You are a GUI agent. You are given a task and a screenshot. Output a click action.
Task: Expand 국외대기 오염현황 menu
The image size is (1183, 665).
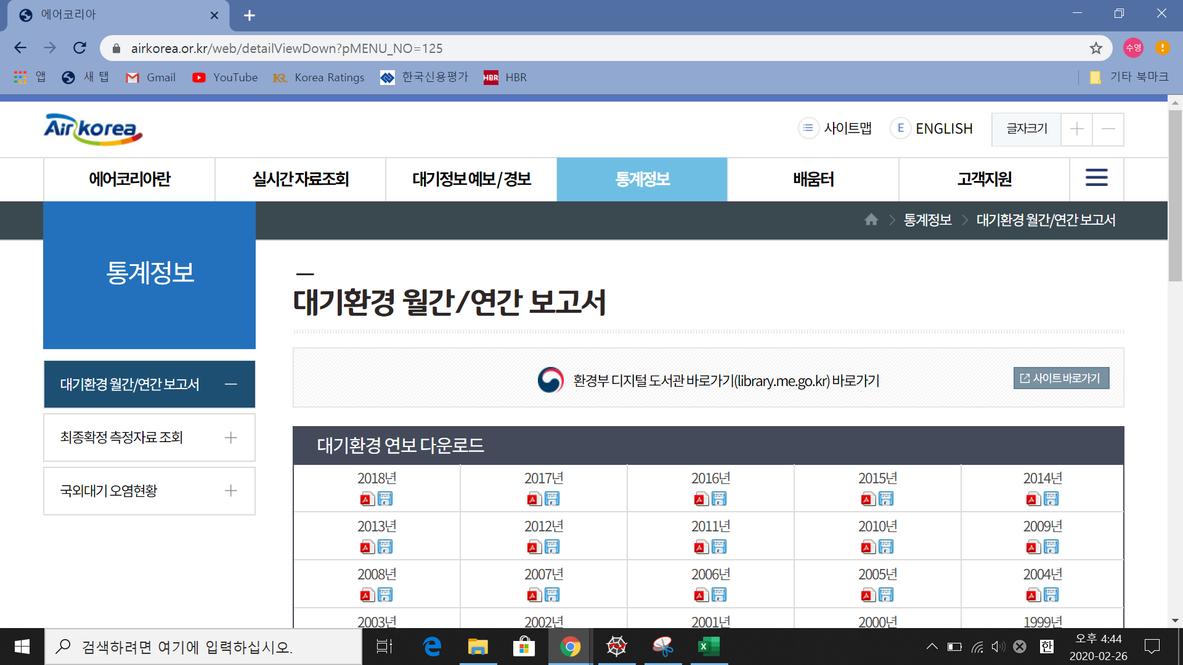click(230, 491)
